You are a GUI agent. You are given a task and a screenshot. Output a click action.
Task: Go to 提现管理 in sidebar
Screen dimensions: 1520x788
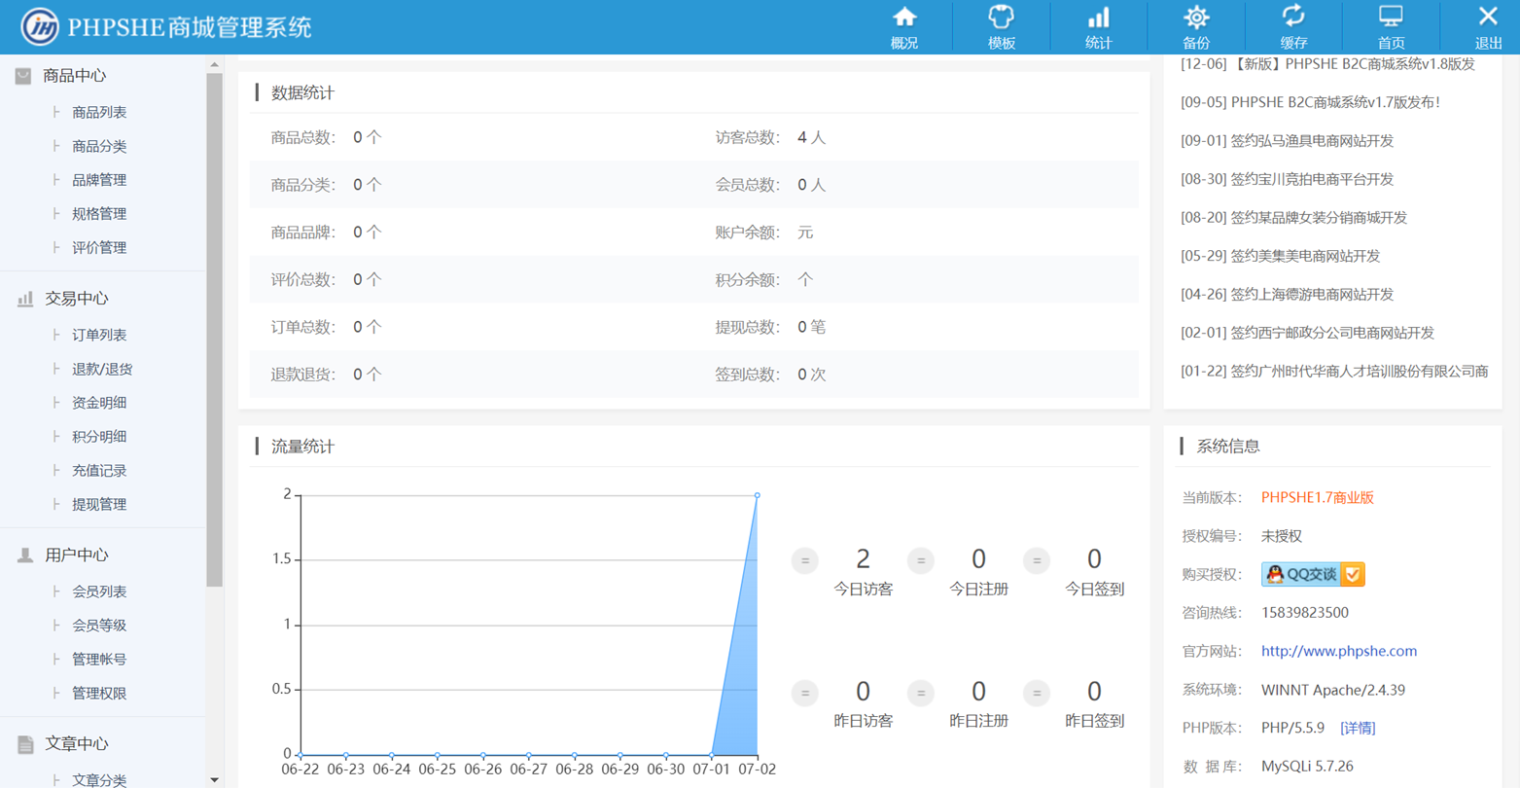[x=99, y=505]
